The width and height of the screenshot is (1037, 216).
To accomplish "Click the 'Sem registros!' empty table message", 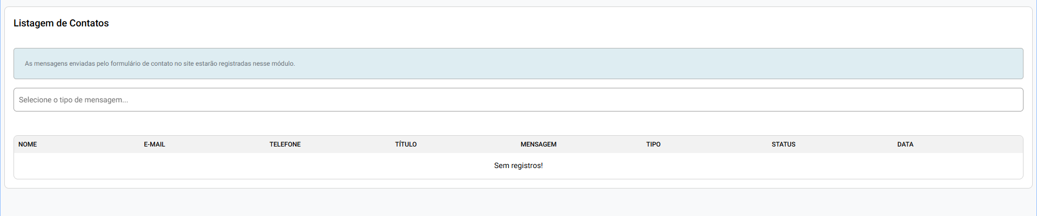I will 518,165.
